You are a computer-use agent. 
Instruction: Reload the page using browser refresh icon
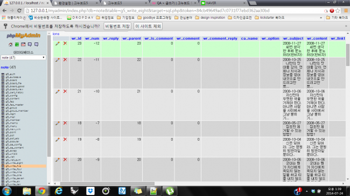point(19,10)
